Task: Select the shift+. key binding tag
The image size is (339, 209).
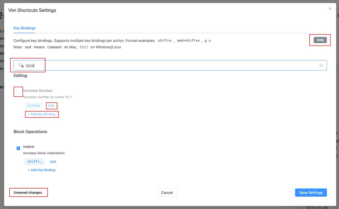Action: click(x=34, y=162)
